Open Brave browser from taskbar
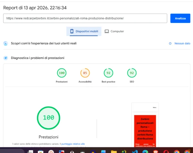The image size is (193, 153). 156,152
